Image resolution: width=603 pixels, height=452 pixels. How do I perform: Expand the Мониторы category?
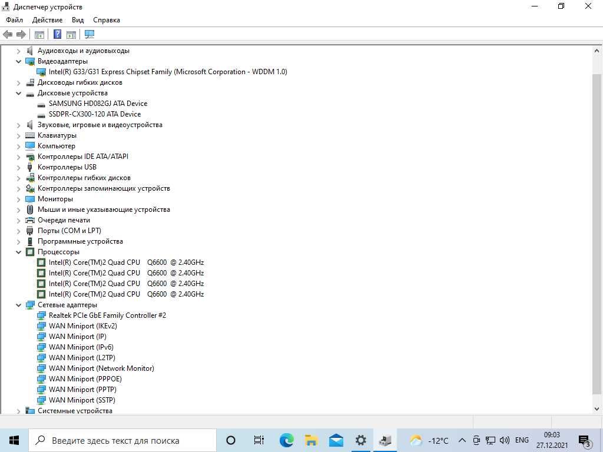[18, 199]
